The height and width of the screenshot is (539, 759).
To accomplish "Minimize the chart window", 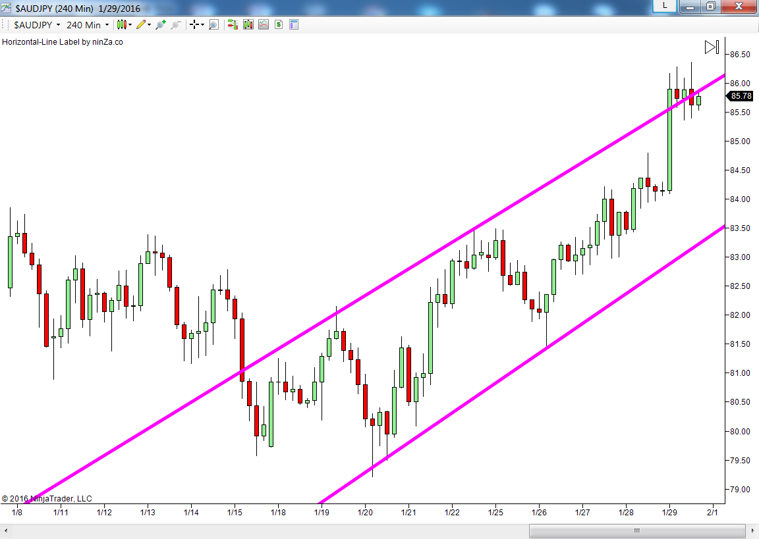I will point(690,7).
